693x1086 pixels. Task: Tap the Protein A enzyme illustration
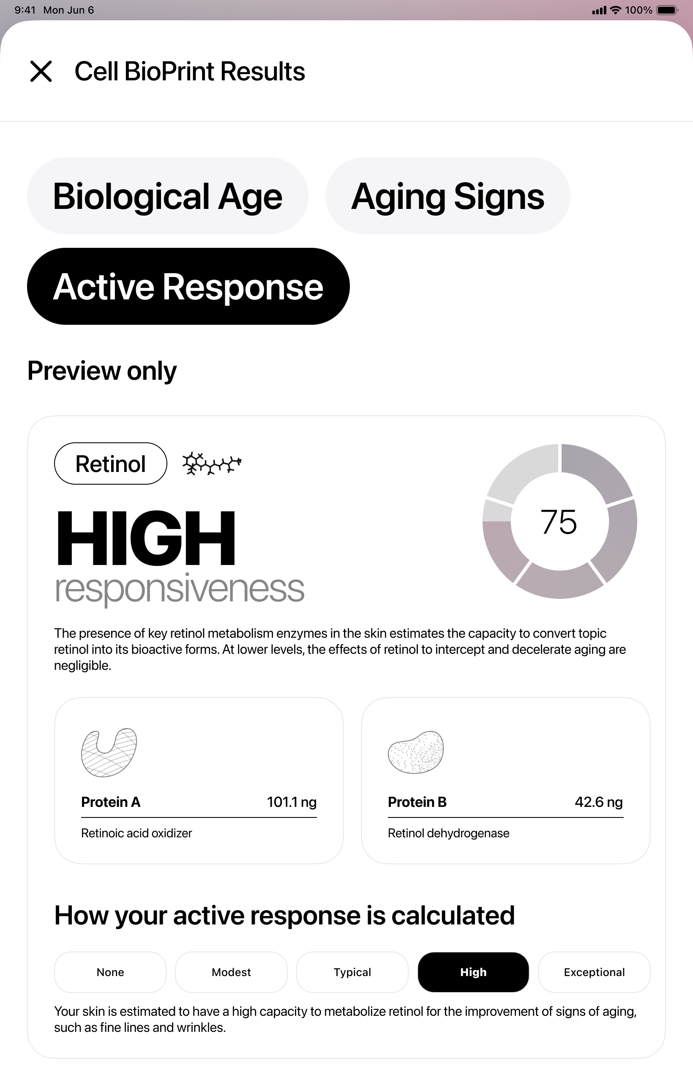coord(109,752)
